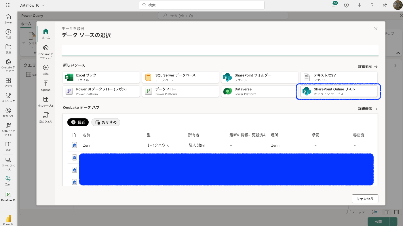Choose SharePoint フォルダー source
Image resolution: width=403 pixels, height=226 pixels.
point(260,77)
